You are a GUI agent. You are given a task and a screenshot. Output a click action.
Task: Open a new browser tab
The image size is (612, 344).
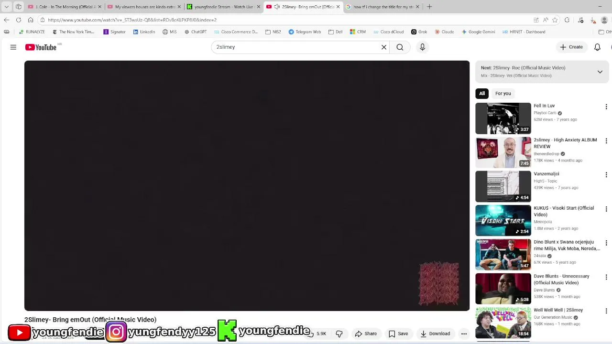click(429, 7)
